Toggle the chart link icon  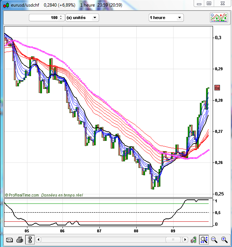tap(30, 240)
